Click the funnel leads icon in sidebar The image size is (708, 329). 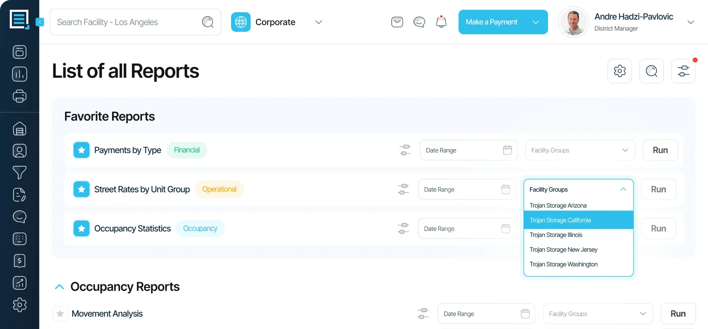pos(20,172)
